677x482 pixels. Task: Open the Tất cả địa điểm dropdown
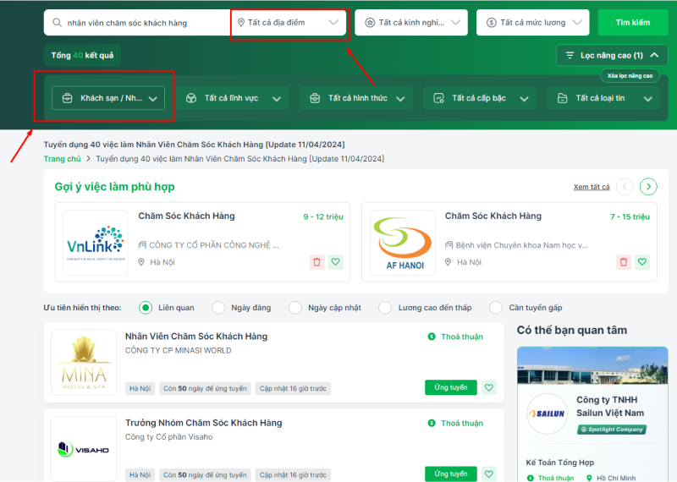(289, 23)
